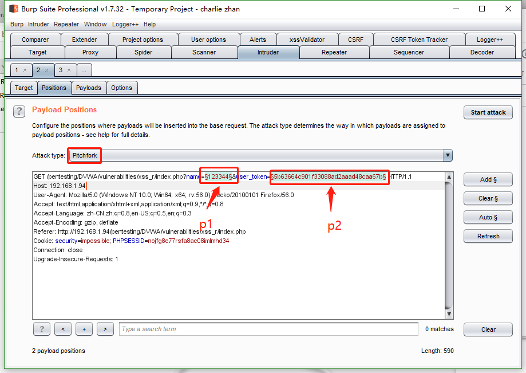Switch to the CSRF tab
This screenshot has width=526, height=373.
tap(355, 40)
